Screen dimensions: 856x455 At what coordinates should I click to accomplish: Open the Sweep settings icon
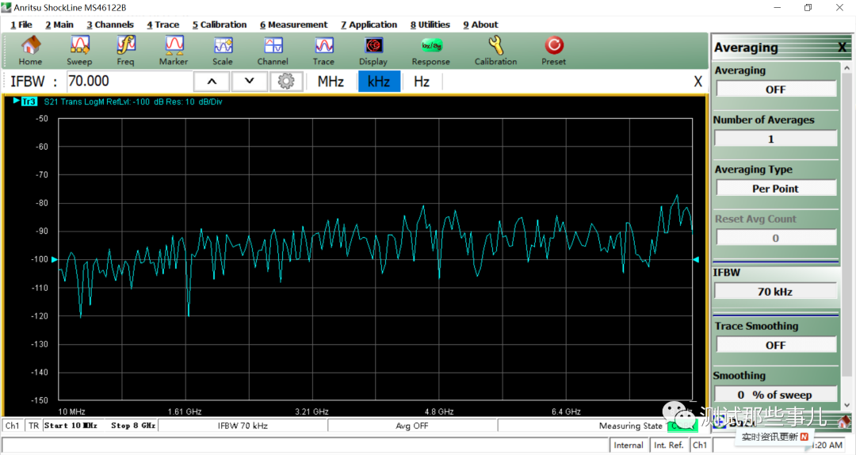coord(79,51)
